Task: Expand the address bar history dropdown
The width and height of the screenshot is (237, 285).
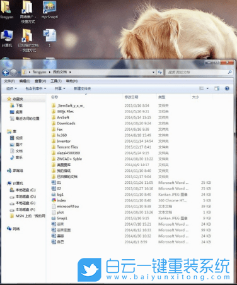Action: tap(154, 72)
